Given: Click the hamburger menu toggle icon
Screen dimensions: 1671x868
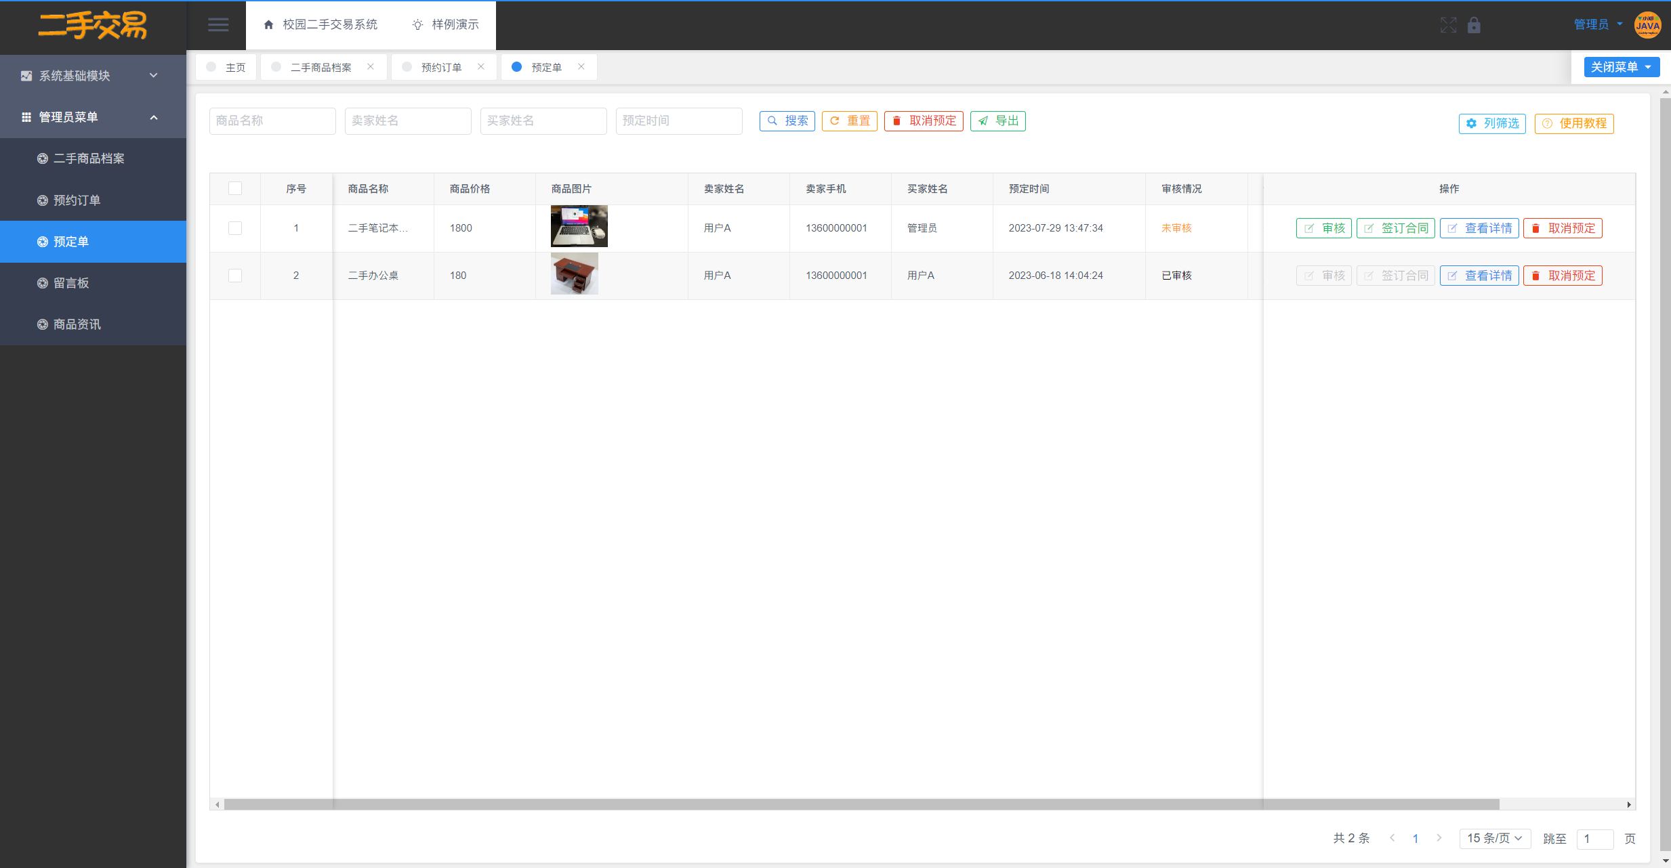Looking at the screenshot, I should [x=218, y=24].
